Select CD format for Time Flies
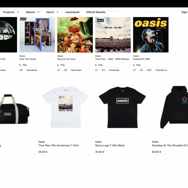 103,70
